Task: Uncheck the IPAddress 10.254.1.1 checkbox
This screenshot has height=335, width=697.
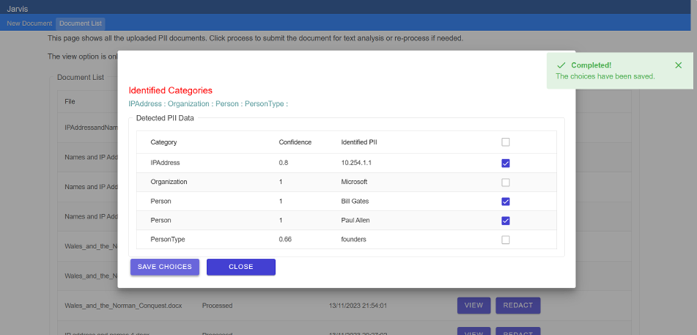Action: [506, 163]
